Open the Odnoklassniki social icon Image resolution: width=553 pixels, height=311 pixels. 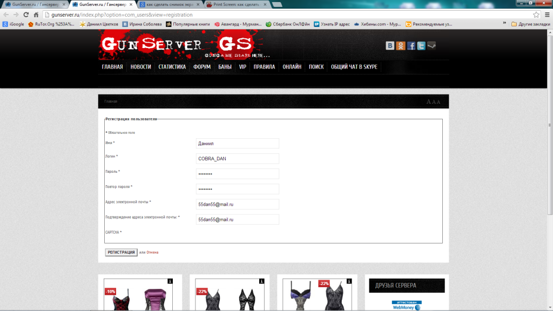pos(400,46)
